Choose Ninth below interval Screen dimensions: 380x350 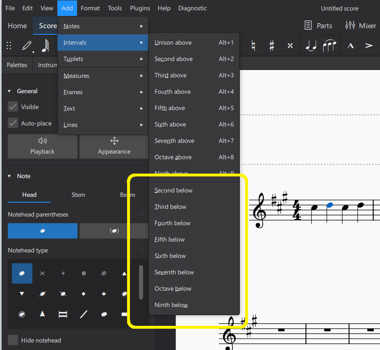click(x=194, y=305)
